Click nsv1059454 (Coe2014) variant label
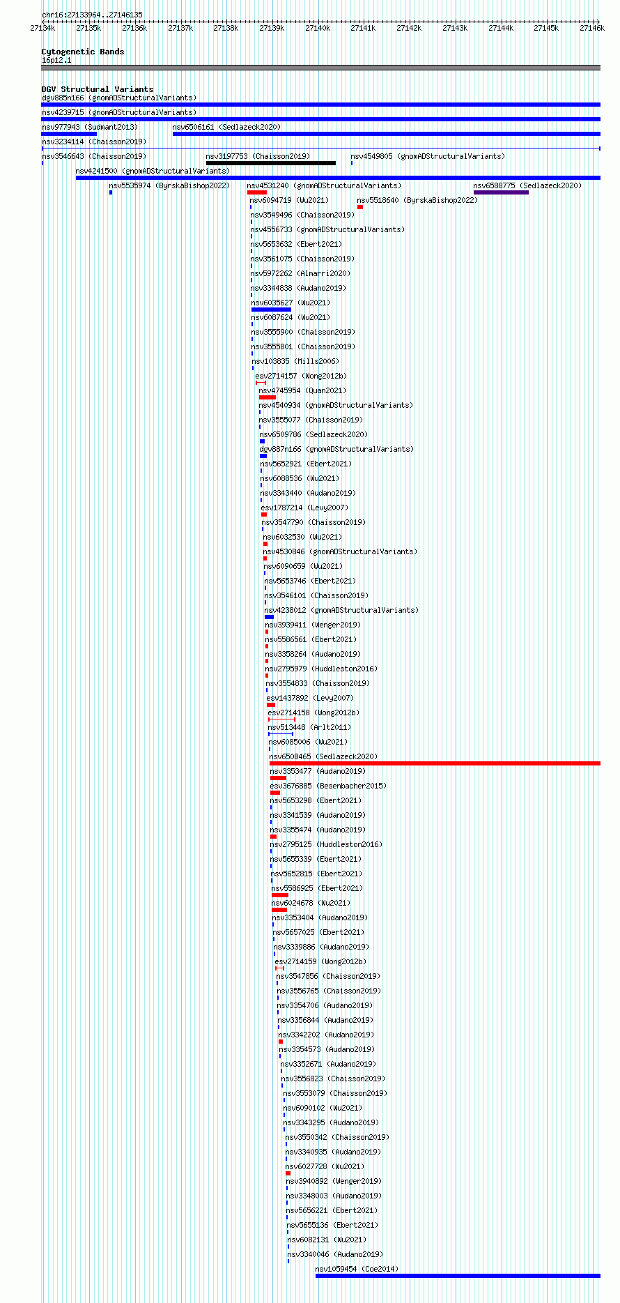 (x=357, y=1269)
